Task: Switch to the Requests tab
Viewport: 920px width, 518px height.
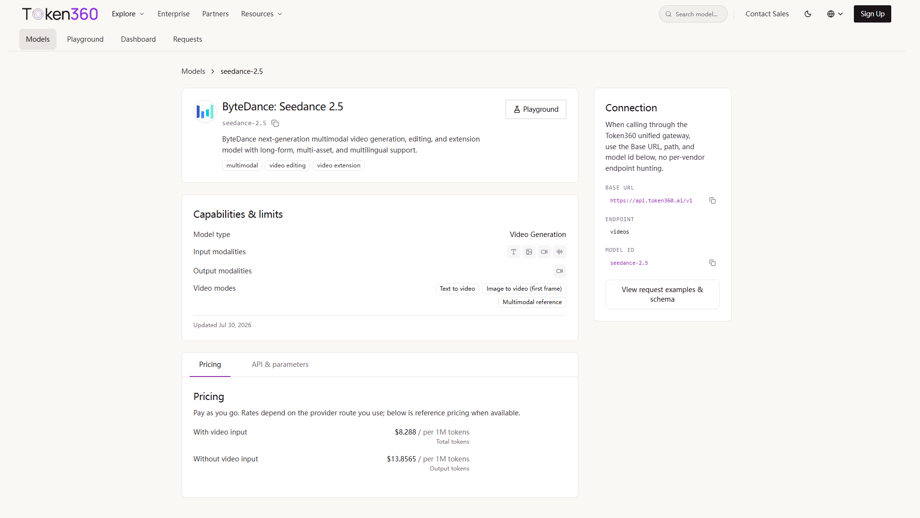Action: pos(187,39)
